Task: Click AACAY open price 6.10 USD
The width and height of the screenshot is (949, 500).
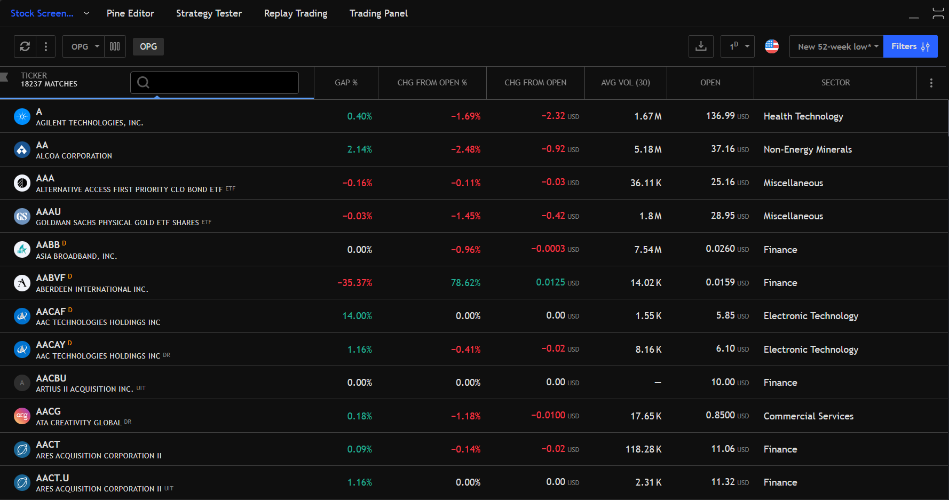Action: pos(732,348)
